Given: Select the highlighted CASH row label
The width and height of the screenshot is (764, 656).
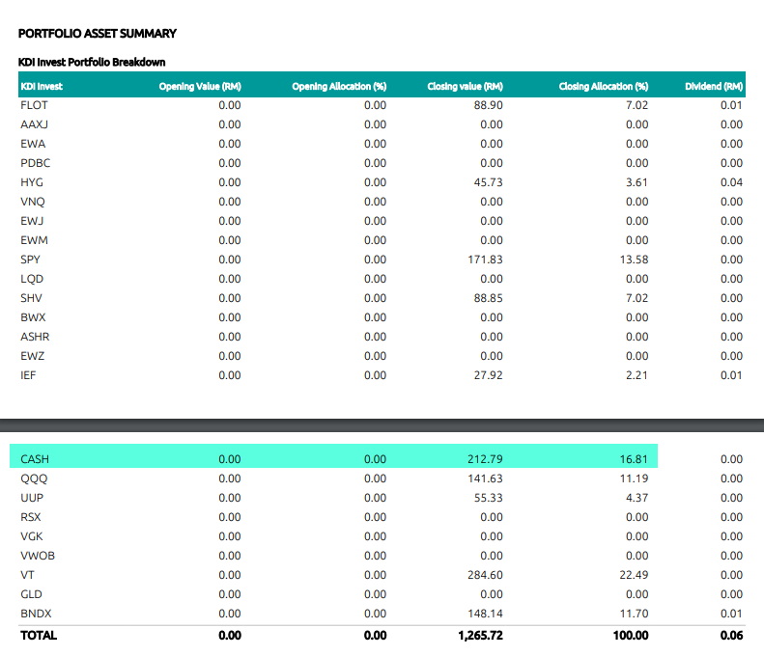Looking at the screenshot, I should click(x=35, y=459).
